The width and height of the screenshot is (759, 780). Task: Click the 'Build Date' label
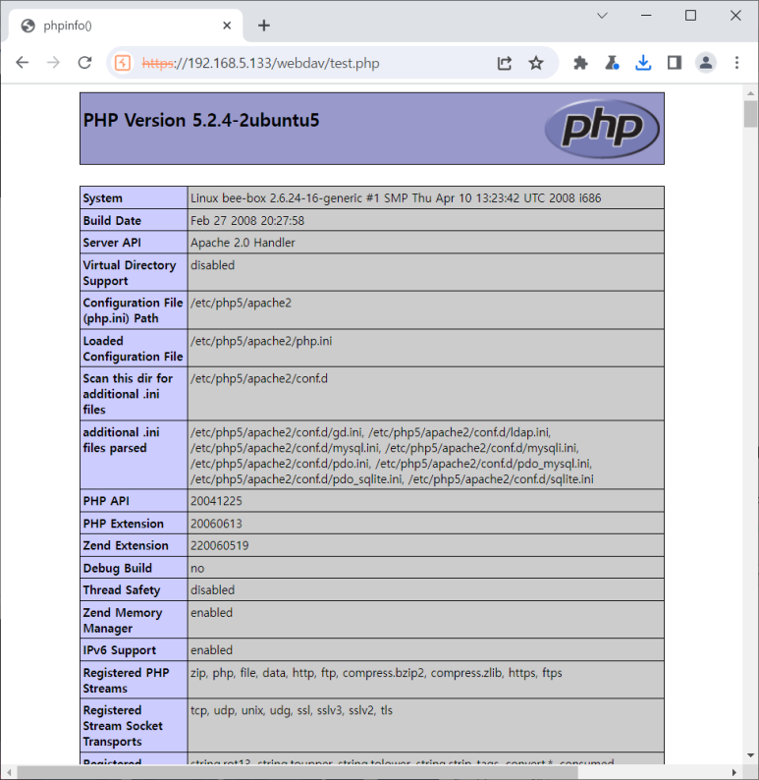(x=112, y=220)
